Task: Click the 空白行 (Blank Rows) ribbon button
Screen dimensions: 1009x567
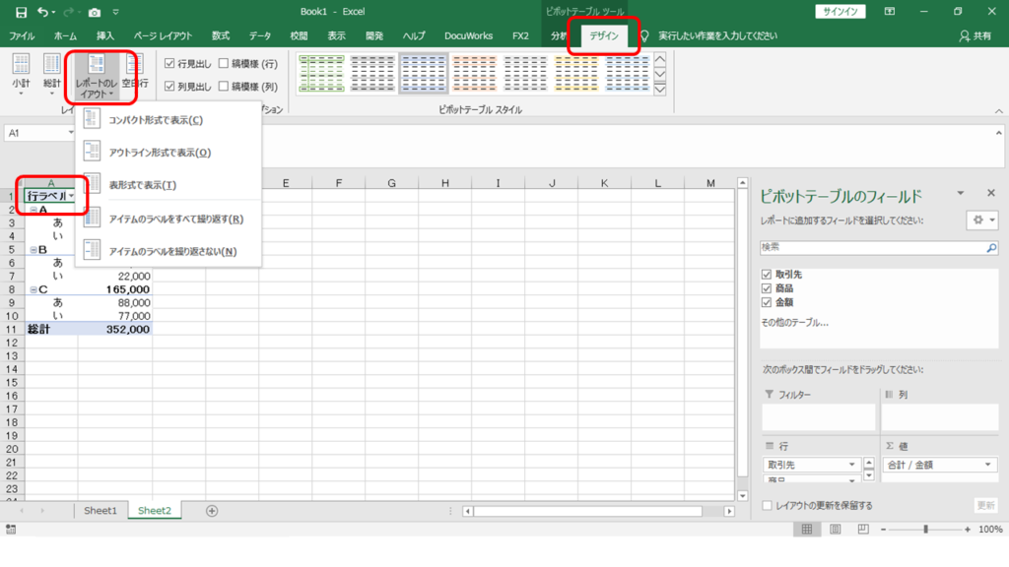Action: 134,72
